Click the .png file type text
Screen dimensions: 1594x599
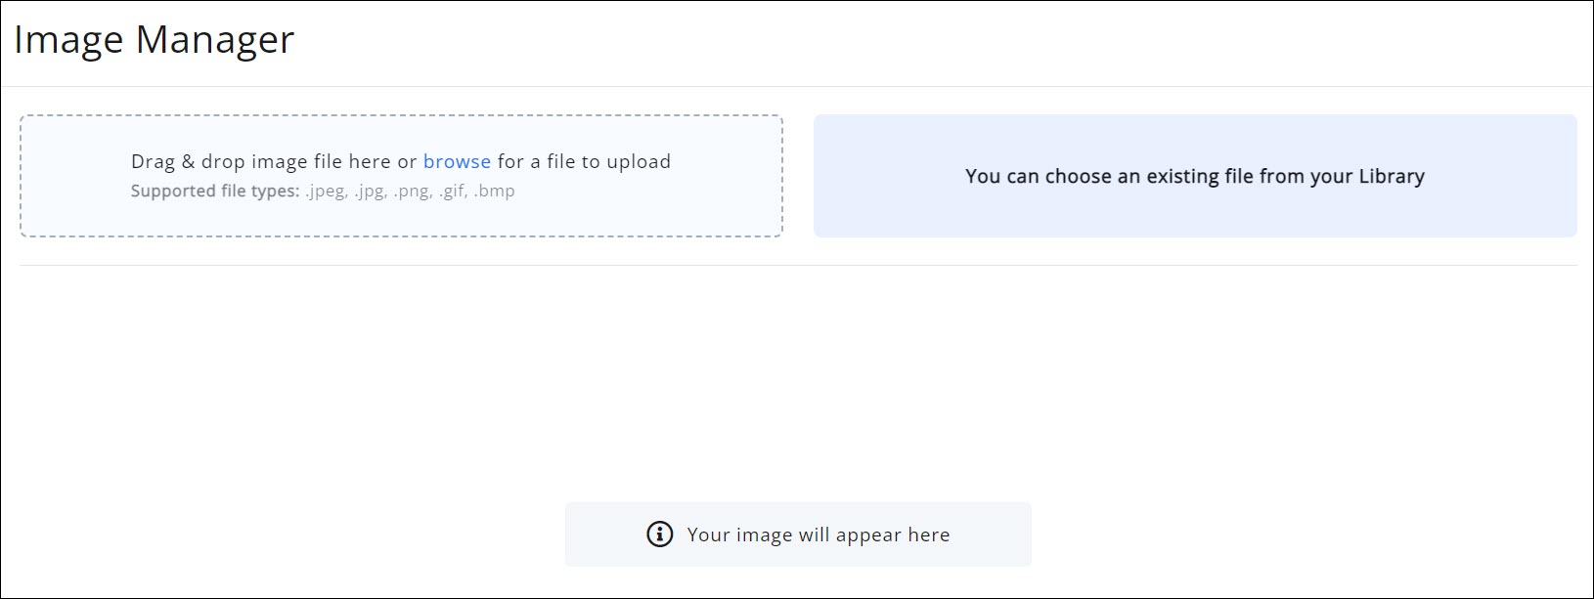pos(413,191)
